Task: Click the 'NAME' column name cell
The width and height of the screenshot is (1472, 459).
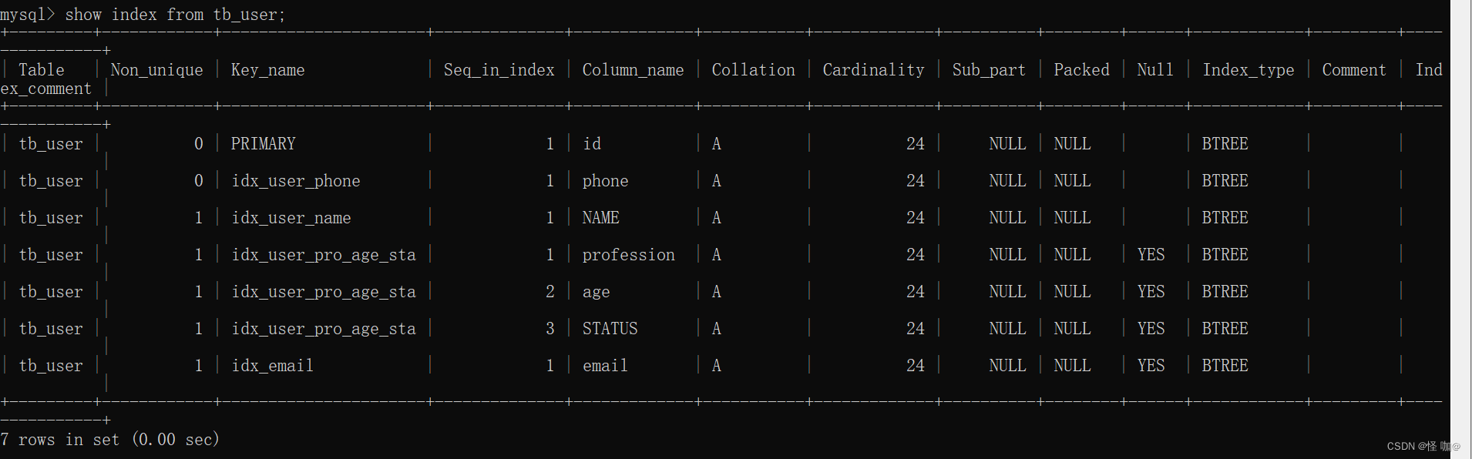Action: click(x=600, y=218)
